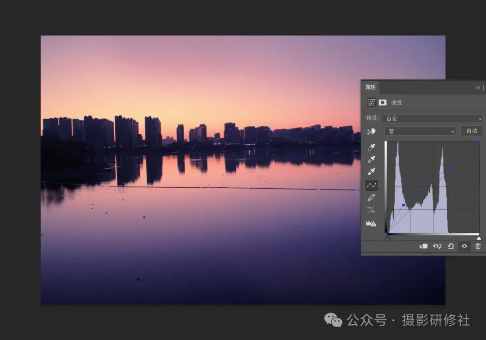Choose the pencil draw-curve tool
486x340 pixels.
[x=371, y=197]
